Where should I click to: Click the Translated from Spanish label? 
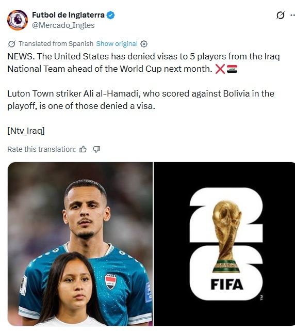56,44
